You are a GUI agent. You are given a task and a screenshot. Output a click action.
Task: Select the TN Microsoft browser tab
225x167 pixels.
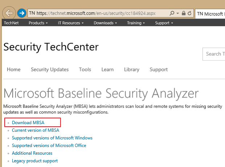pyautogui.click(x=210, y=14)
